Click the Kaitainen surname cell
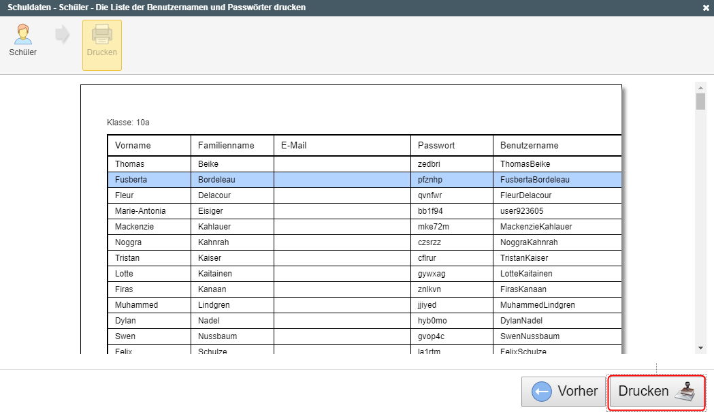Screen dimensions: 714x412 click(232, 274)
